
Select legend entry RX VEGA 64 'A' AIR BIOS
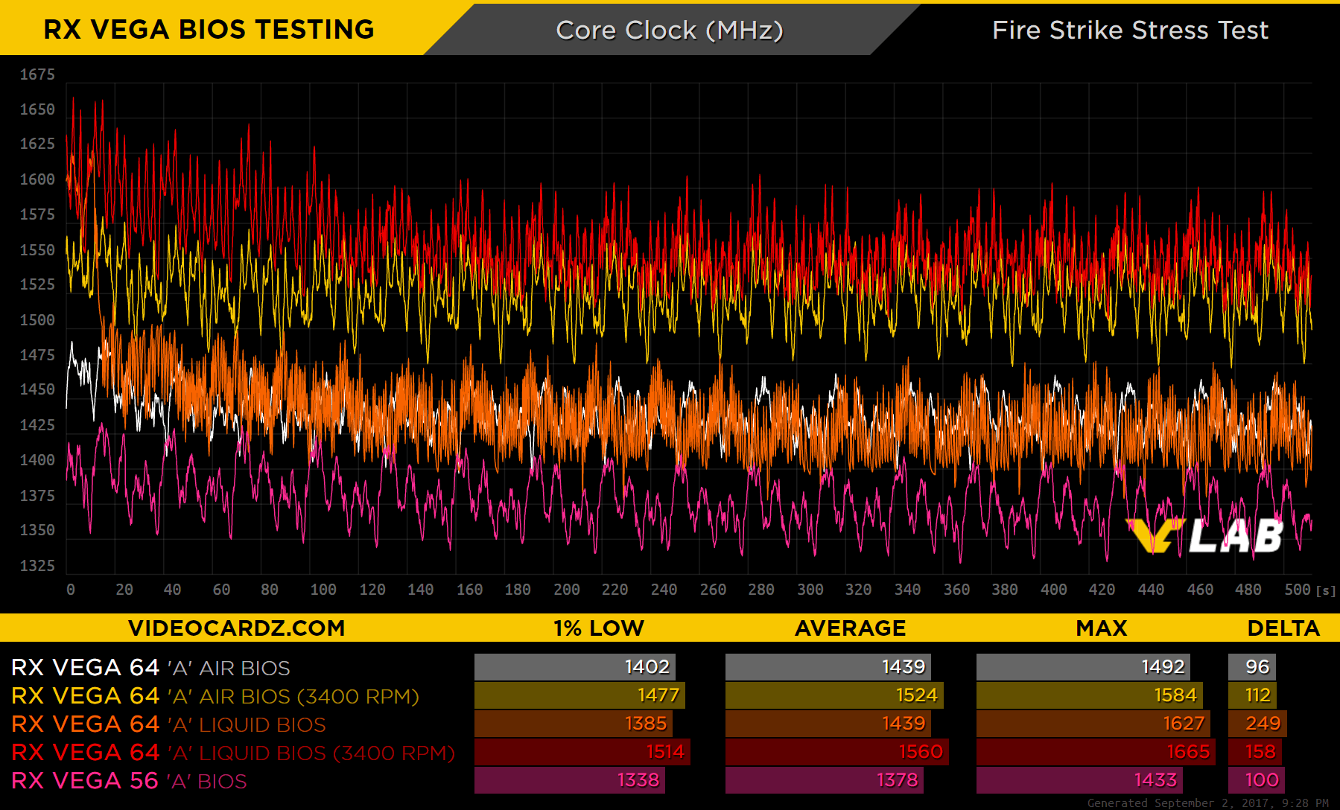[x=150, y=668]
